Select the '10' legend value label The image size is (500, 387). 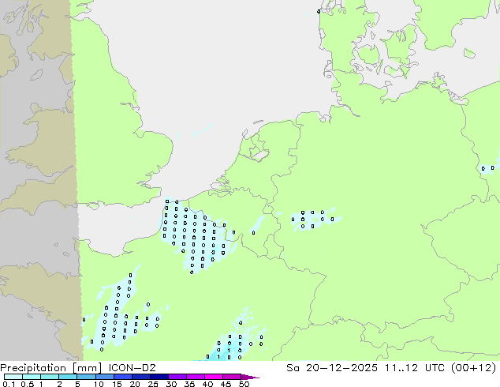coord(99,384)
